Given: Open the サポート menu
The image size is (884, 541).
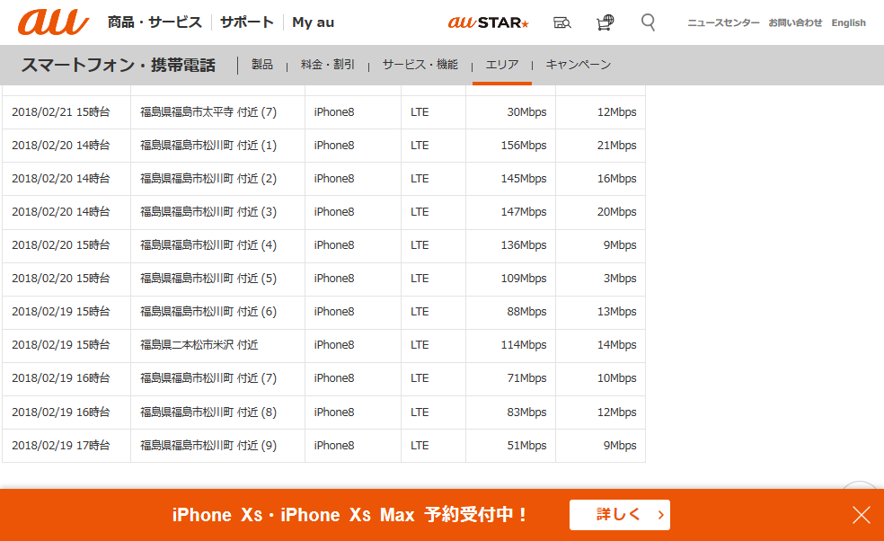Looking at the screenshot, I should pos(246,22).
